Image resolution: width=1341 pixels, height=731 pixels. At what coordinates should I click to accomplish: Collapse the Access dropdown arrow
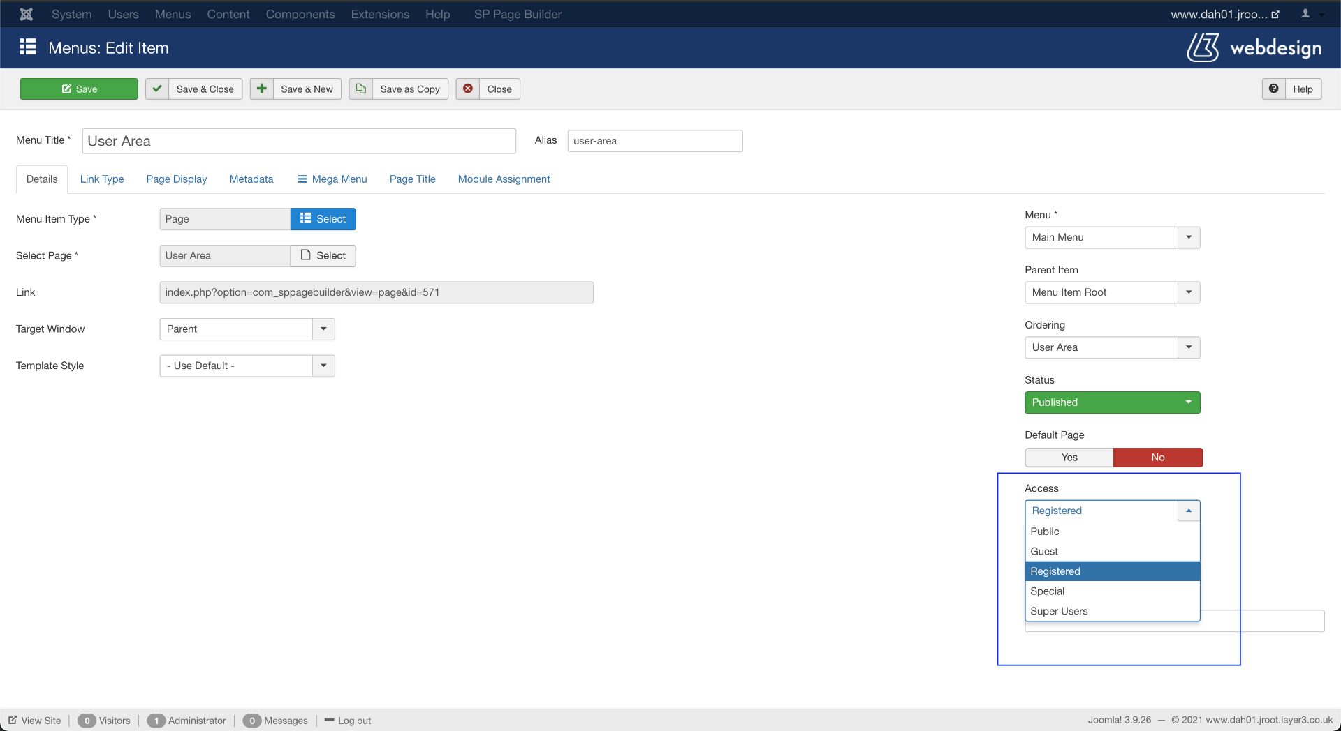point(1189,511)
